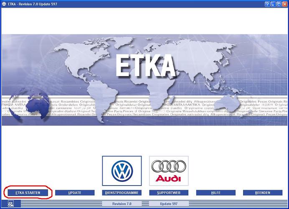
Task: Launch the SUPPORTWEB page
Action: pos(169,193)
